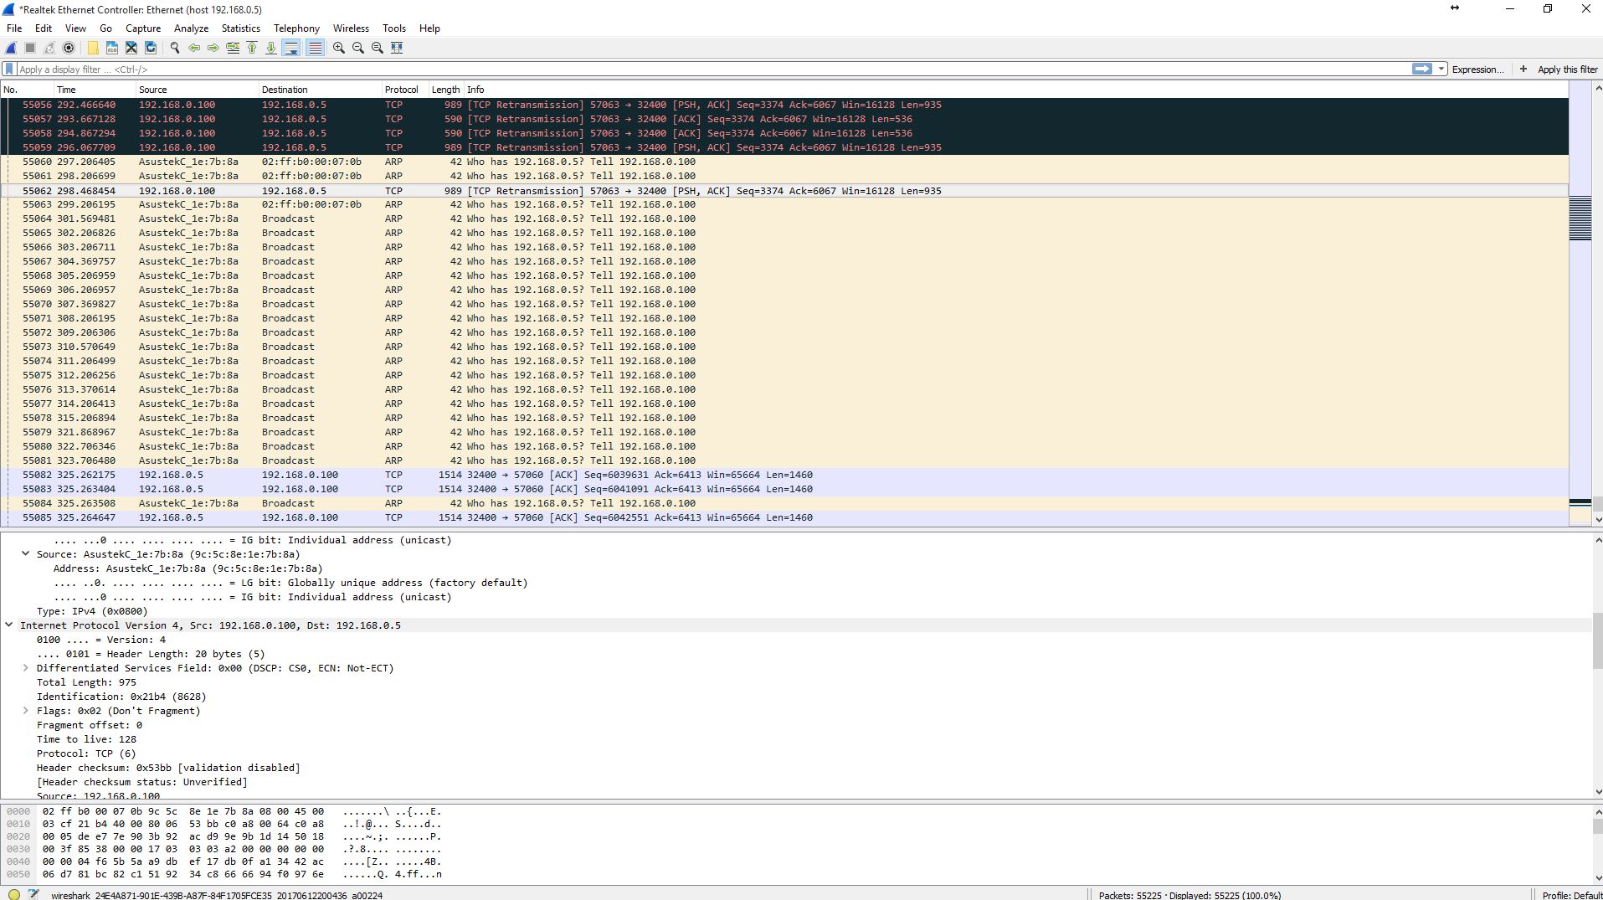Viewport: 1603px width, 900px height.
Task: Open capture file properties status icon
Action: click(x=33, y=894)
